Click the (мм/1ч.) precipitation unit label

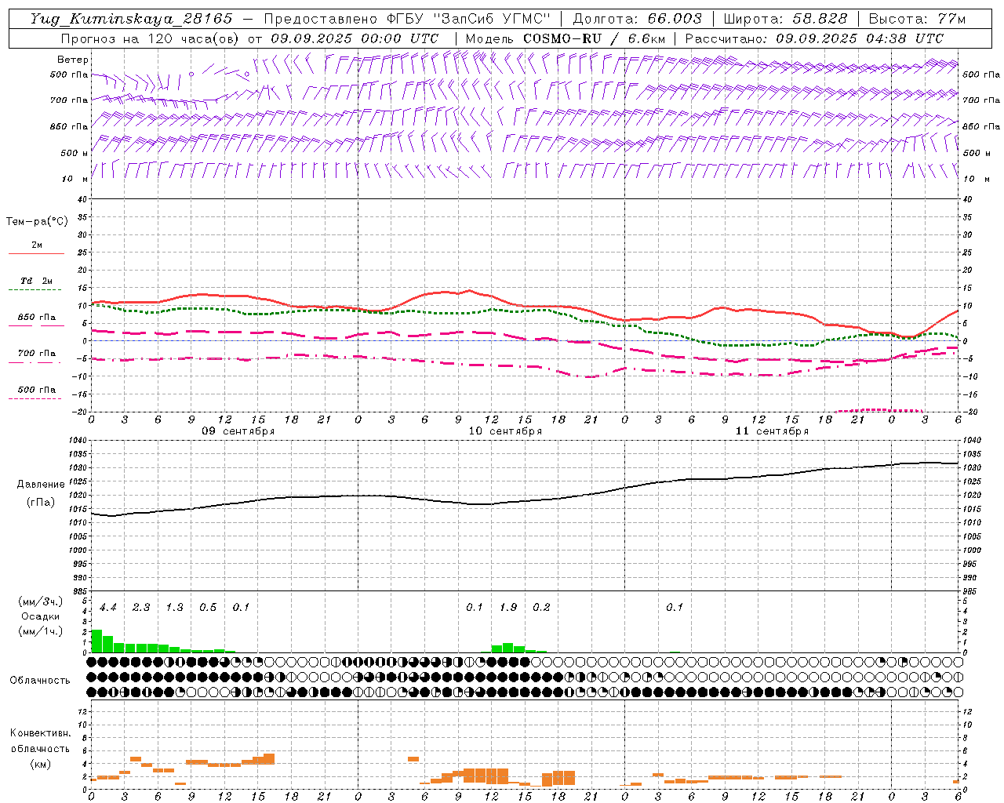pos(40,631)
